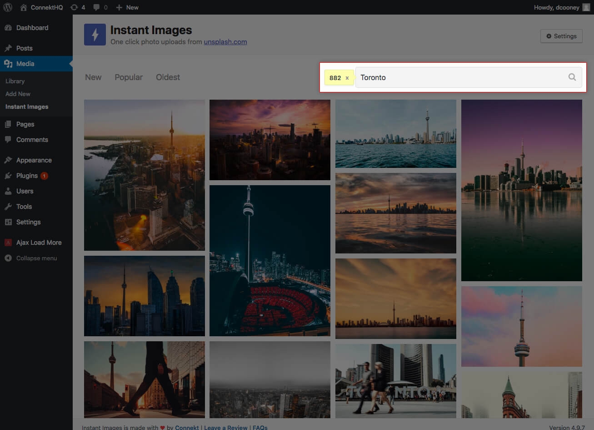
Task: Select the night stadium CN Tower photo
Action: (x=270, y=260)
